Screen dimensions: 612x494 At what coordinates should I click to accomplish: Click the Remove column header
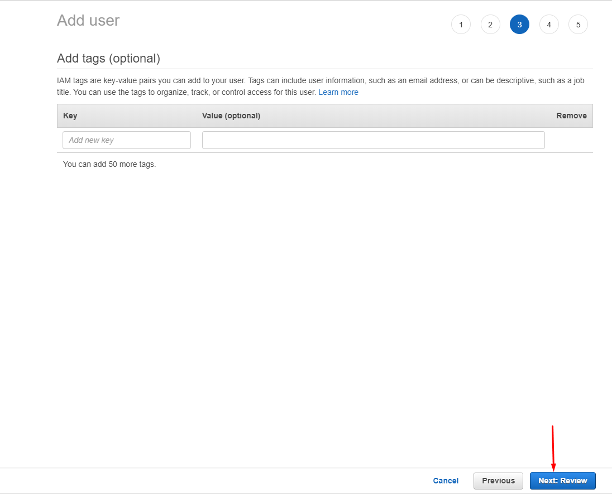click(571, 116)
